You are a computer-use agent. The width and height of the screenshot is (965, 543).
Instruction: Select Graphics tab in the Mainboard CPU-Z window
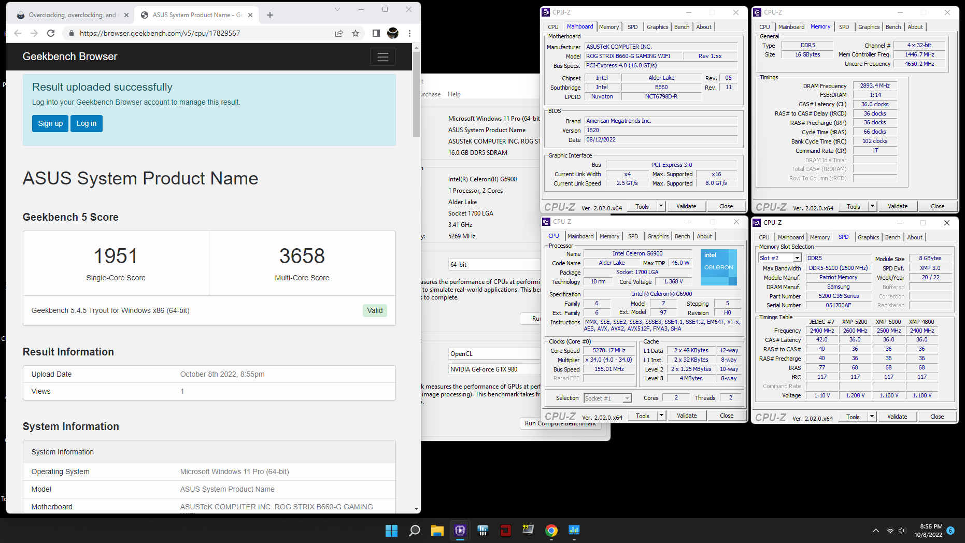click(x=657, y=27)
